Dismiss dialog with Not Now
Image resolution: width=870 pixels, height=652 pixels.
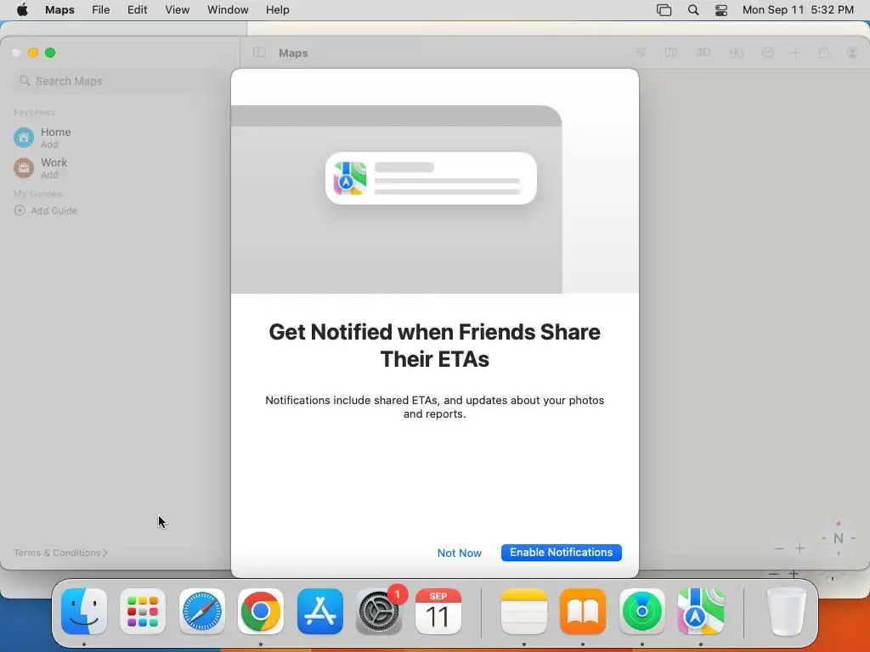459,553
